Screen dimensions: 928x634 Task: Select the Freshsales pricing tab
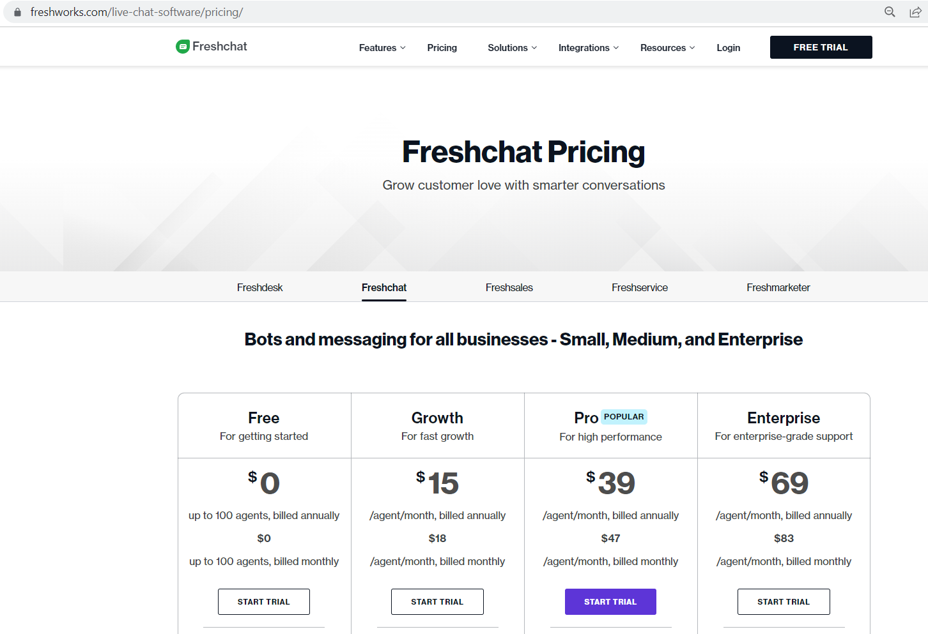click(x=509, y=287)
